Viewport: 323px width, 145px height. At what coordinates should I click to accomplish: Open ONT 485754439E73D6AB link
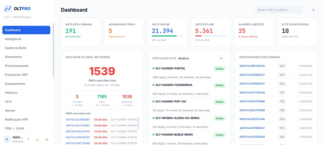click(x=78, y=143)
